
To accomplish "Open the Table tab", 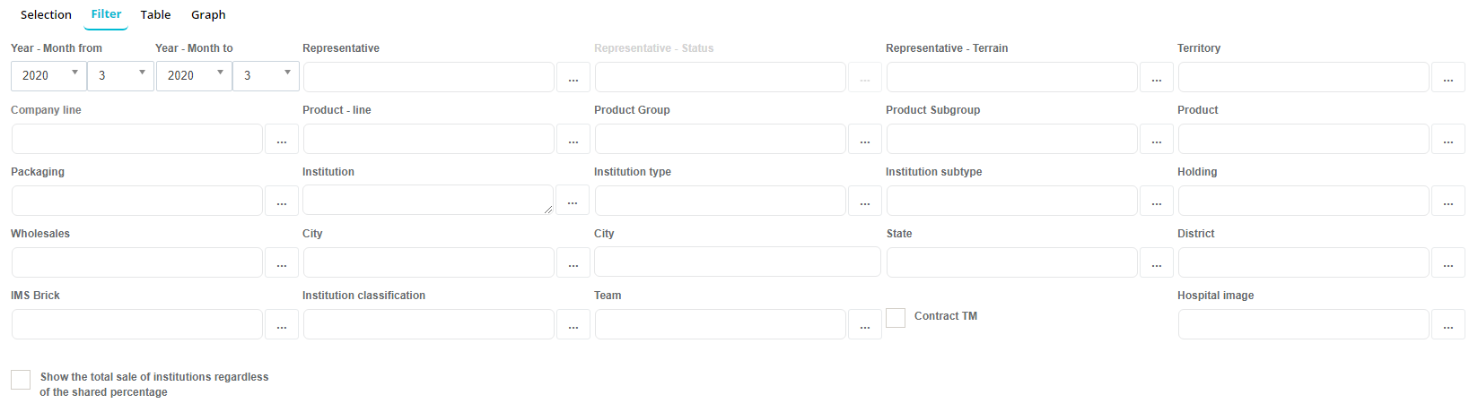I will click(155, 15).
